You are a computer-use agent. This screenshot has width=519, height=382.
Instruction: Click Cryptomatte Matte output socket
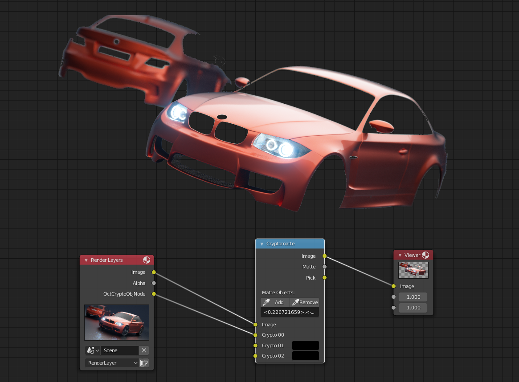(325, 267)
